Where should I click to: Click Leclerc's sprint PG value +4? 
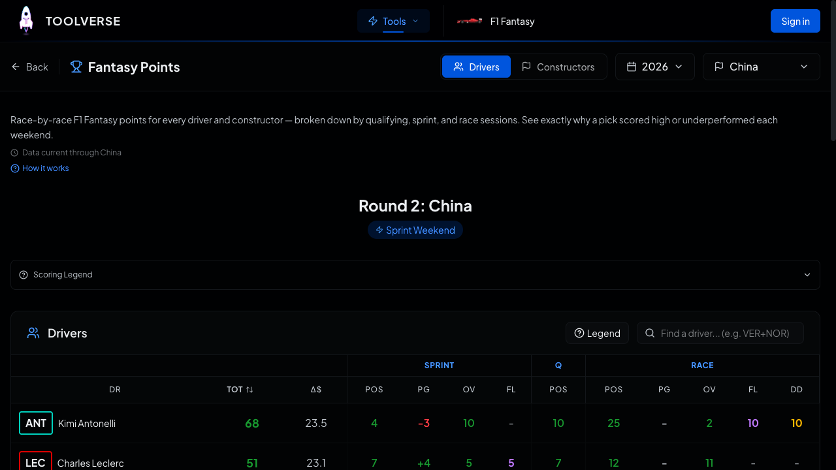point(424,463)
